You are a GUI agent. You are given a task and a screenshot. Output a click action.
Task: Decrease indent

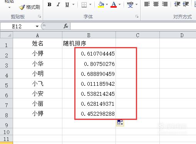pos(177,4)
